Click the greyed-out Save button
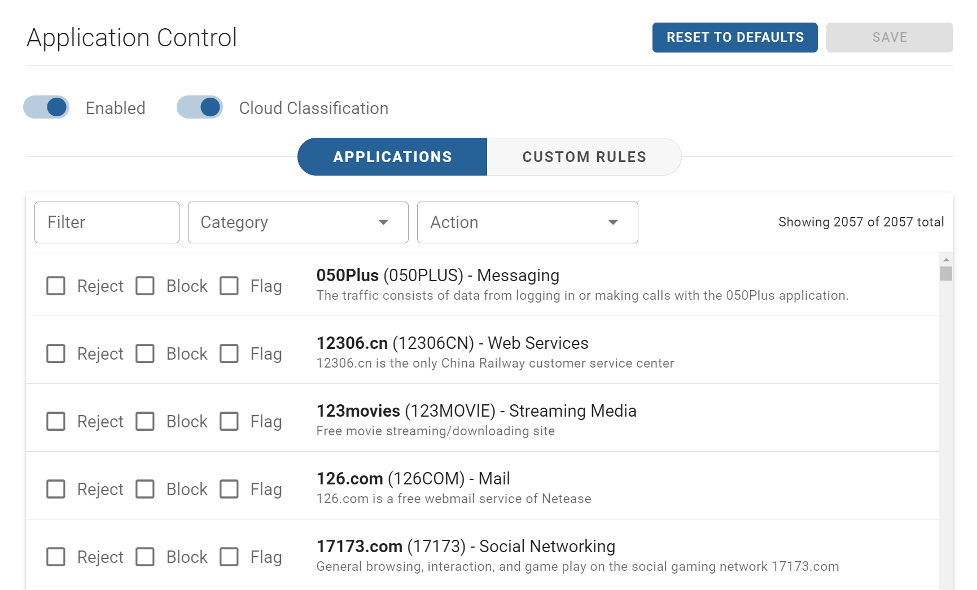The width and height of the screenshot is (977, 590). click(890, 37)
